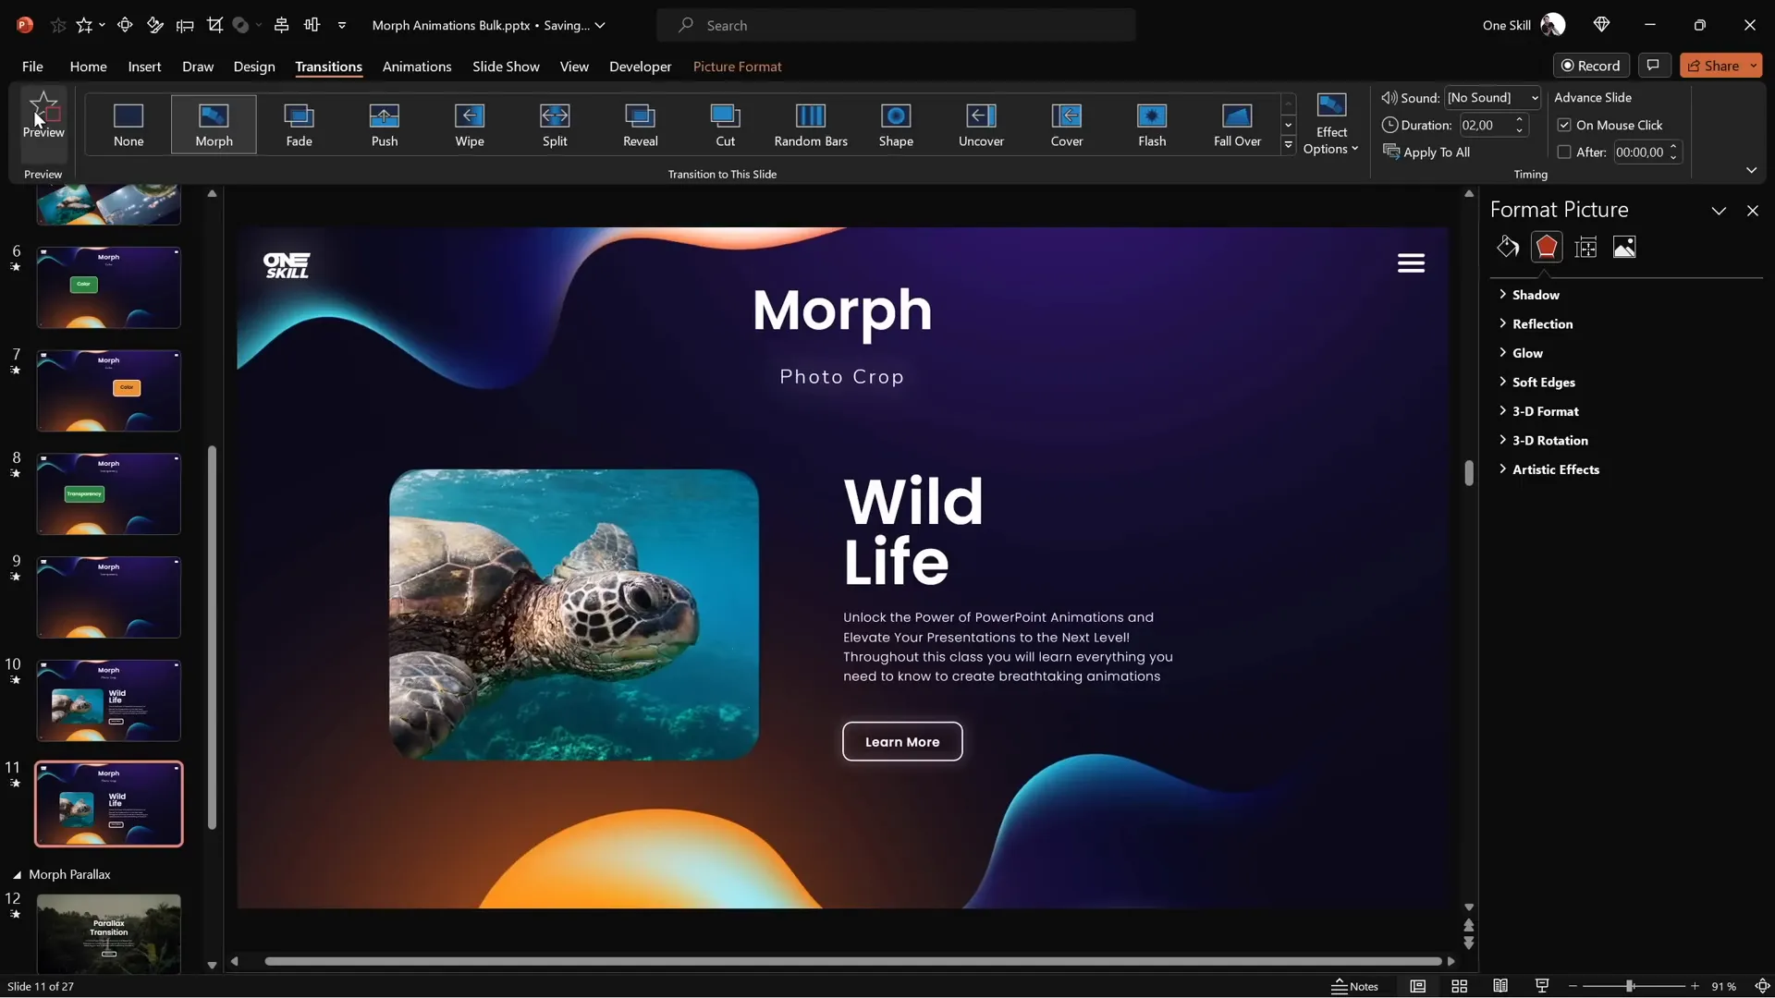Image resolution: width=1775 pixels, height=998 pixels.
Task: Switch to the Insert tab
Action: tap(144, 66)
